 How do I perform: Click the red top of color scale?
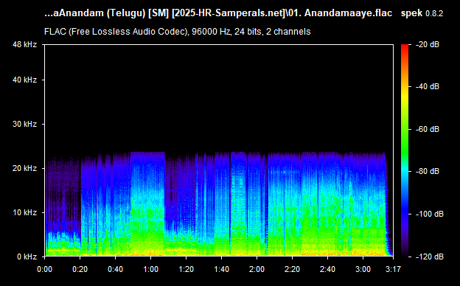tap(405, 47)
